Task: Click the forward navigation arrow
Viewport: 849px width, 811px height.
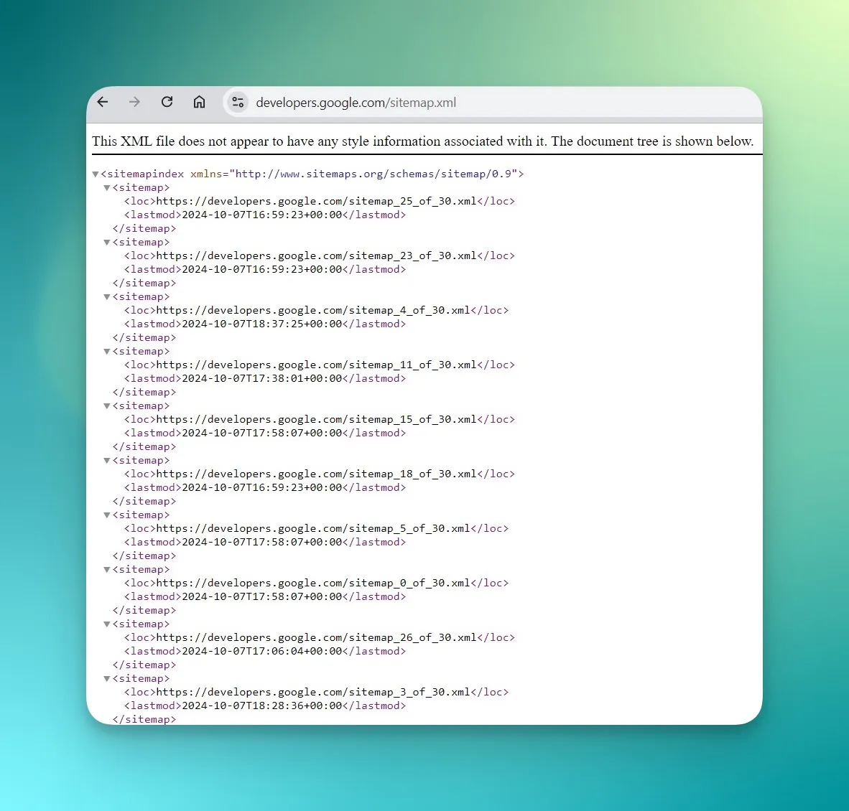Action: pos(134,102)
